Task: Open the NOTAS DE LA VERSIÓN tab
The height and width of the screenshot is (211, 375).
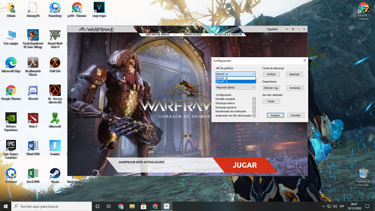Action: tap(228, 35)
